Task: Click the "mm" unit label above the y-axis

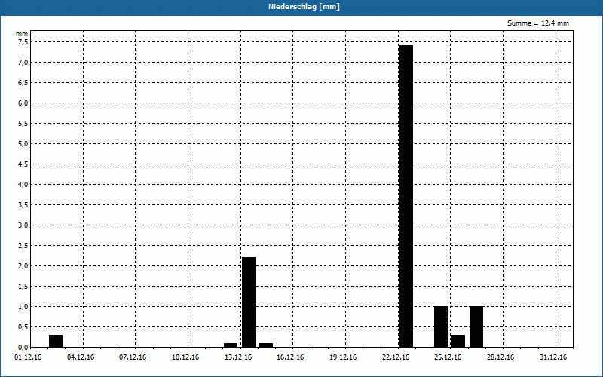Action: [x=22, y=34]
